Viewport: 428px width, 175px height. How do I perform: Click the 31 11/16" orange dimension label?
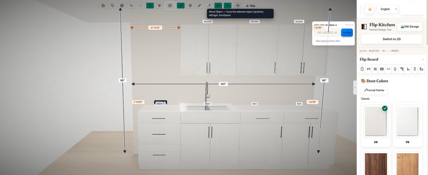tap(155, 28)
